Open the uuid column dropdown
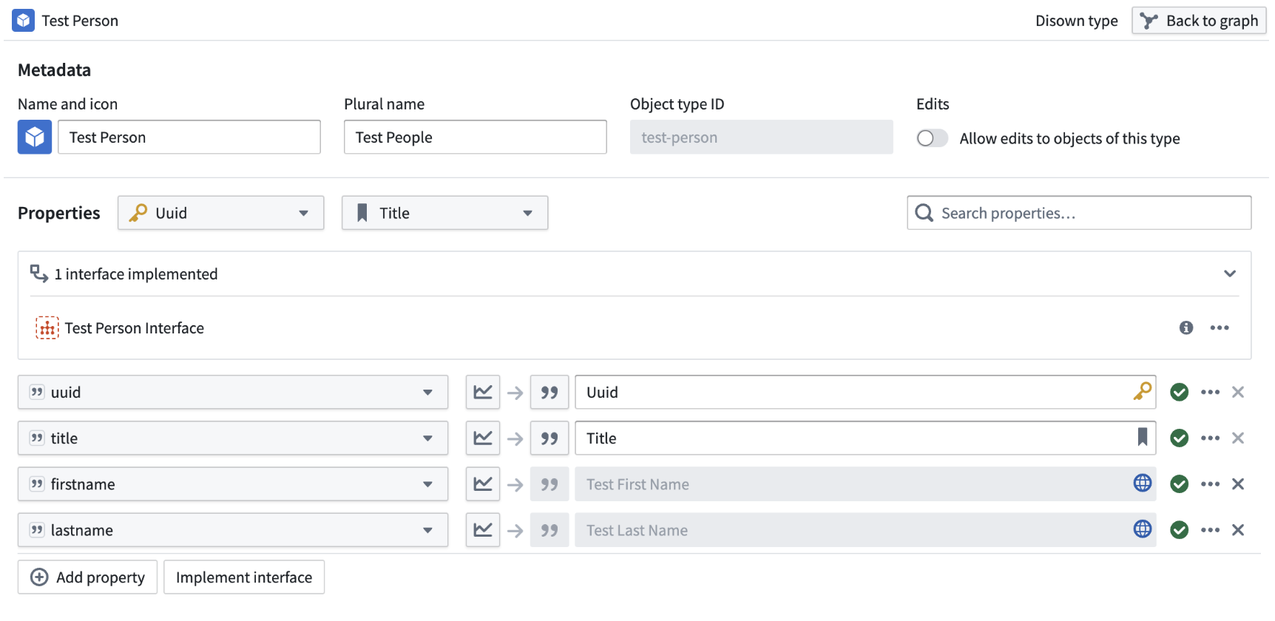This screenshot has height=621, width=1275. click(233, 392)
